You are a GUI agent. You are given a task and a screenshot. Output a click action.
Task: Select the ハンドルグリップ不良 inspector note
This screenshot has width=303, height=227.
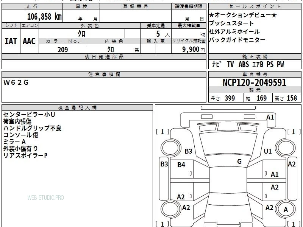[x=32, y=128]
